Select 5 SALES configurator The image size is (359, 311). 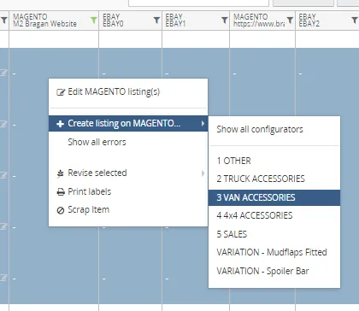pyautogui.click(x=274, y=234)
